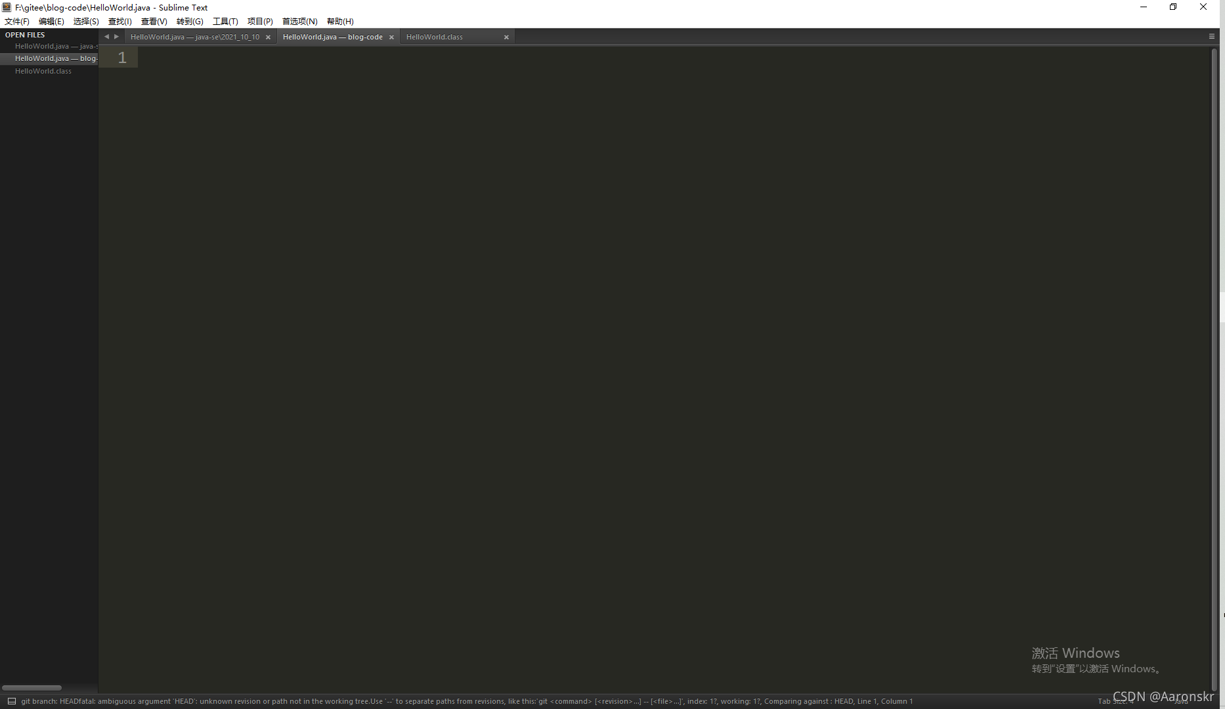Screen dimensions: 1225x709
Task: Open the 首选项(N) menu
Action: point(300,21)
